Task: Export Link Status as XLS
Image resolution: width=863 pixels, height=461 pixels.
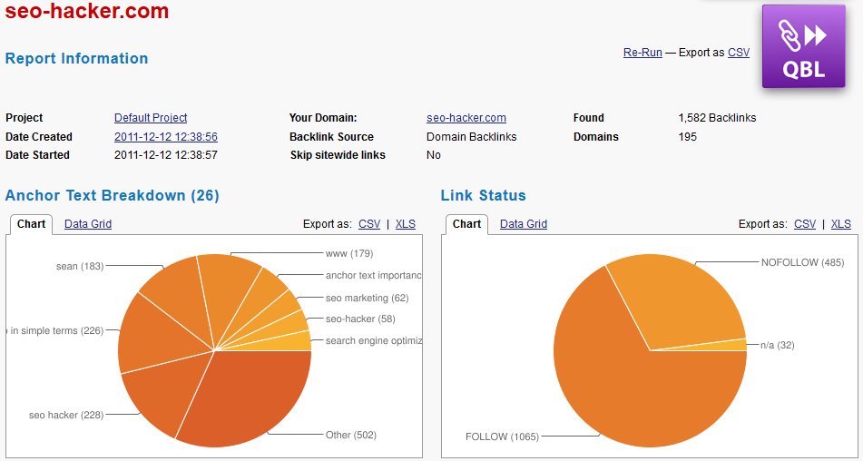Action: (841, 224)
